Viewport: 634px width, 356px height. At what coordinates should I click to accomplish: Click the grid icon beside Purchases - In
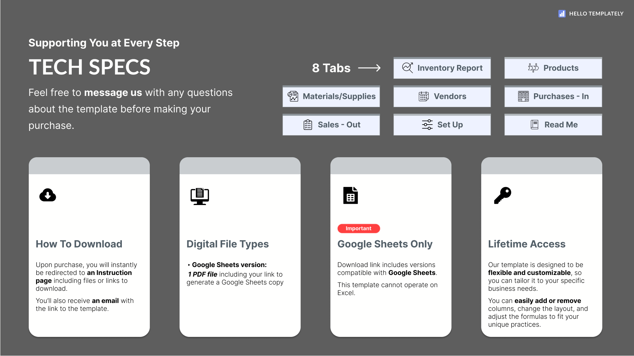[x=523, y=96]
